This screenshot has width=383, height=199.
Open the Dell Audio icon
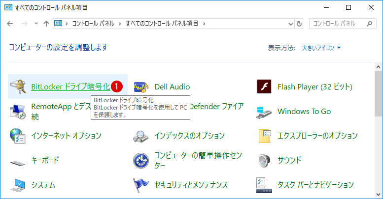point(141,87)
